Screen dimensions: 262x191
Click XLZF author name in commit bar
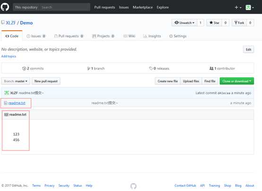[x=14, y=93]
